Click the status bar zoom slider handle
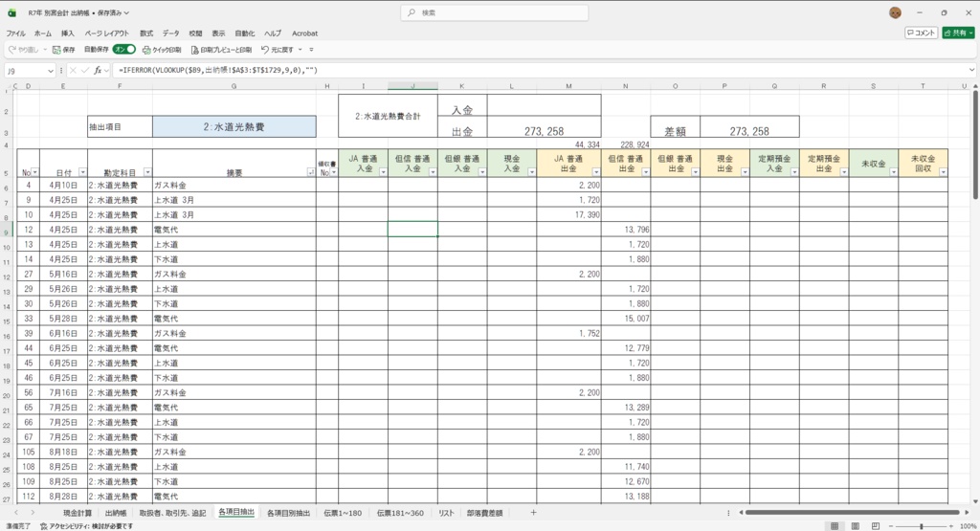This screenshot has height=531, width=980. 922,526
